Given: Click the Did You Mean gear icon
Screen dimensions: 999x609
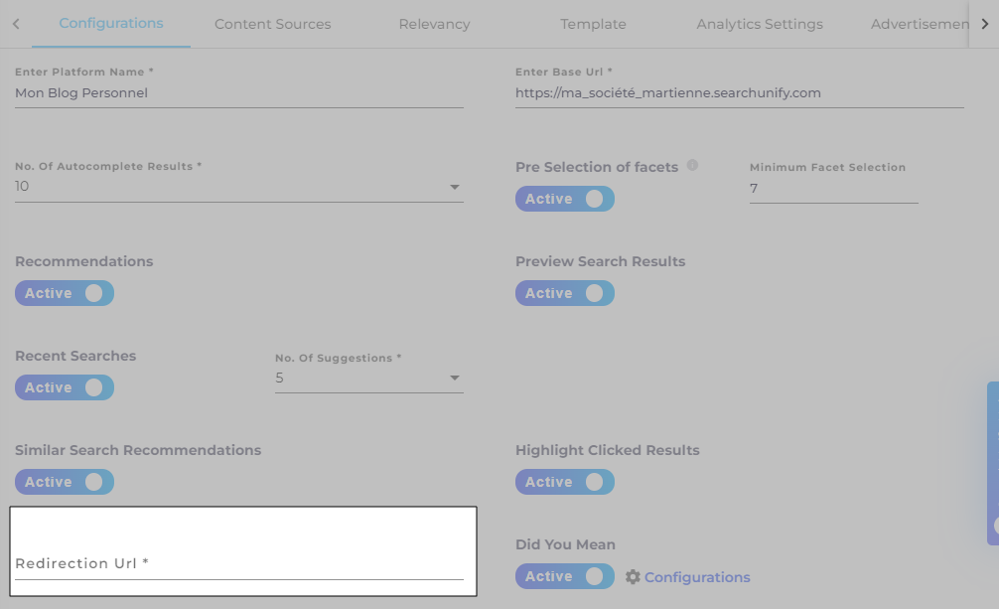Looking at the screenshot, I should click(633, 576).
